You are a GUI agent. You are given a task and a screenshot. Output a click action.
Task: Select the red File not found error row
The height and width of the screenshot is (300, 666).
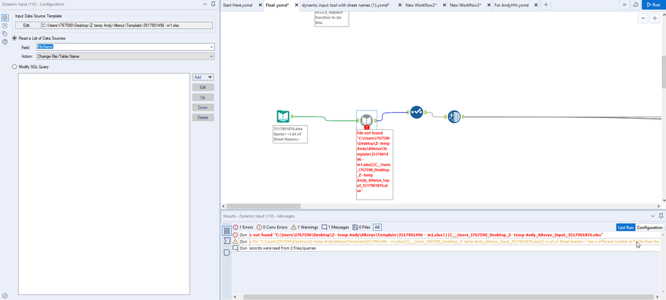coord(447,235)
